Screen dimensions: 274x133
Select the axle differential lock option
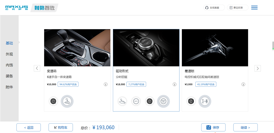[205, 101]
